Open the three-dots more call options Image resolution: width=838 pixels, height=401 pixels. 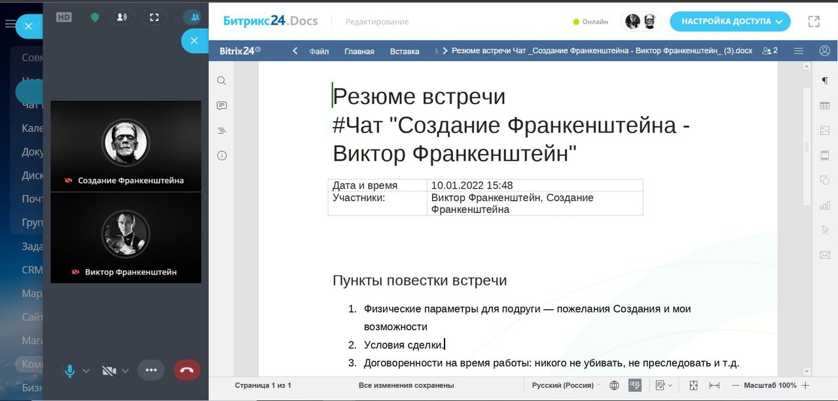151,370
